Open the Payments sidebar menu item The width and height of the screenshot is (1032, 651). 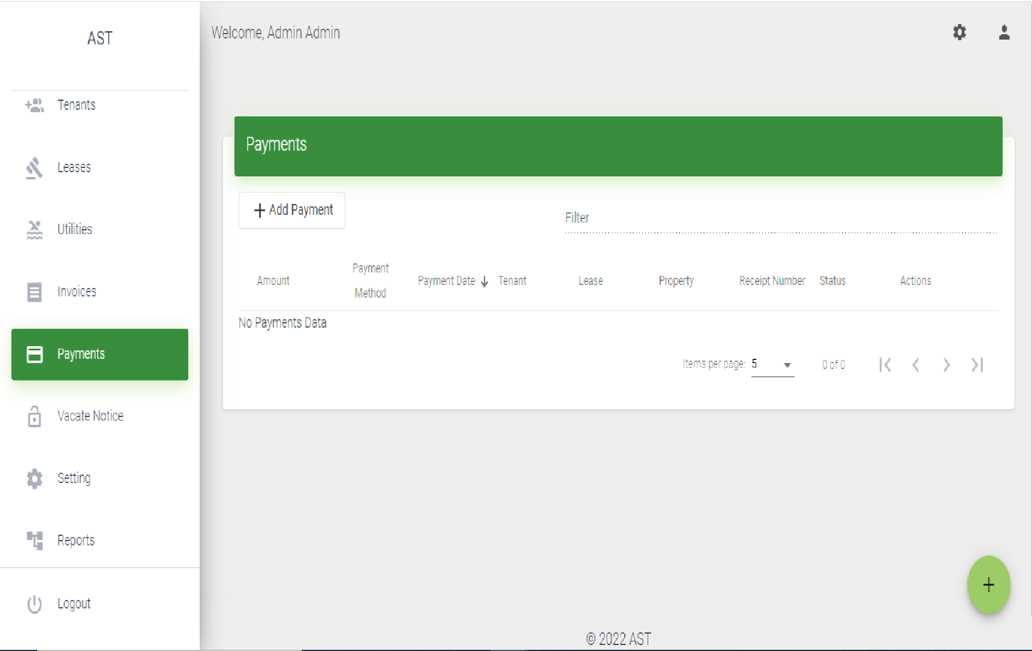(100, 355)
